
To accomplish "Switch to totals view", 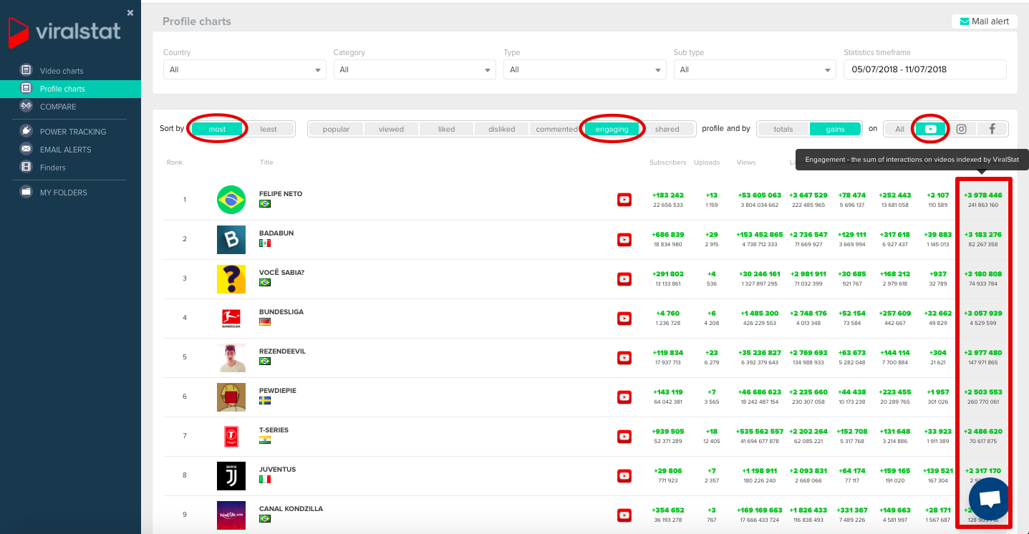I will (x=783, y=129).
